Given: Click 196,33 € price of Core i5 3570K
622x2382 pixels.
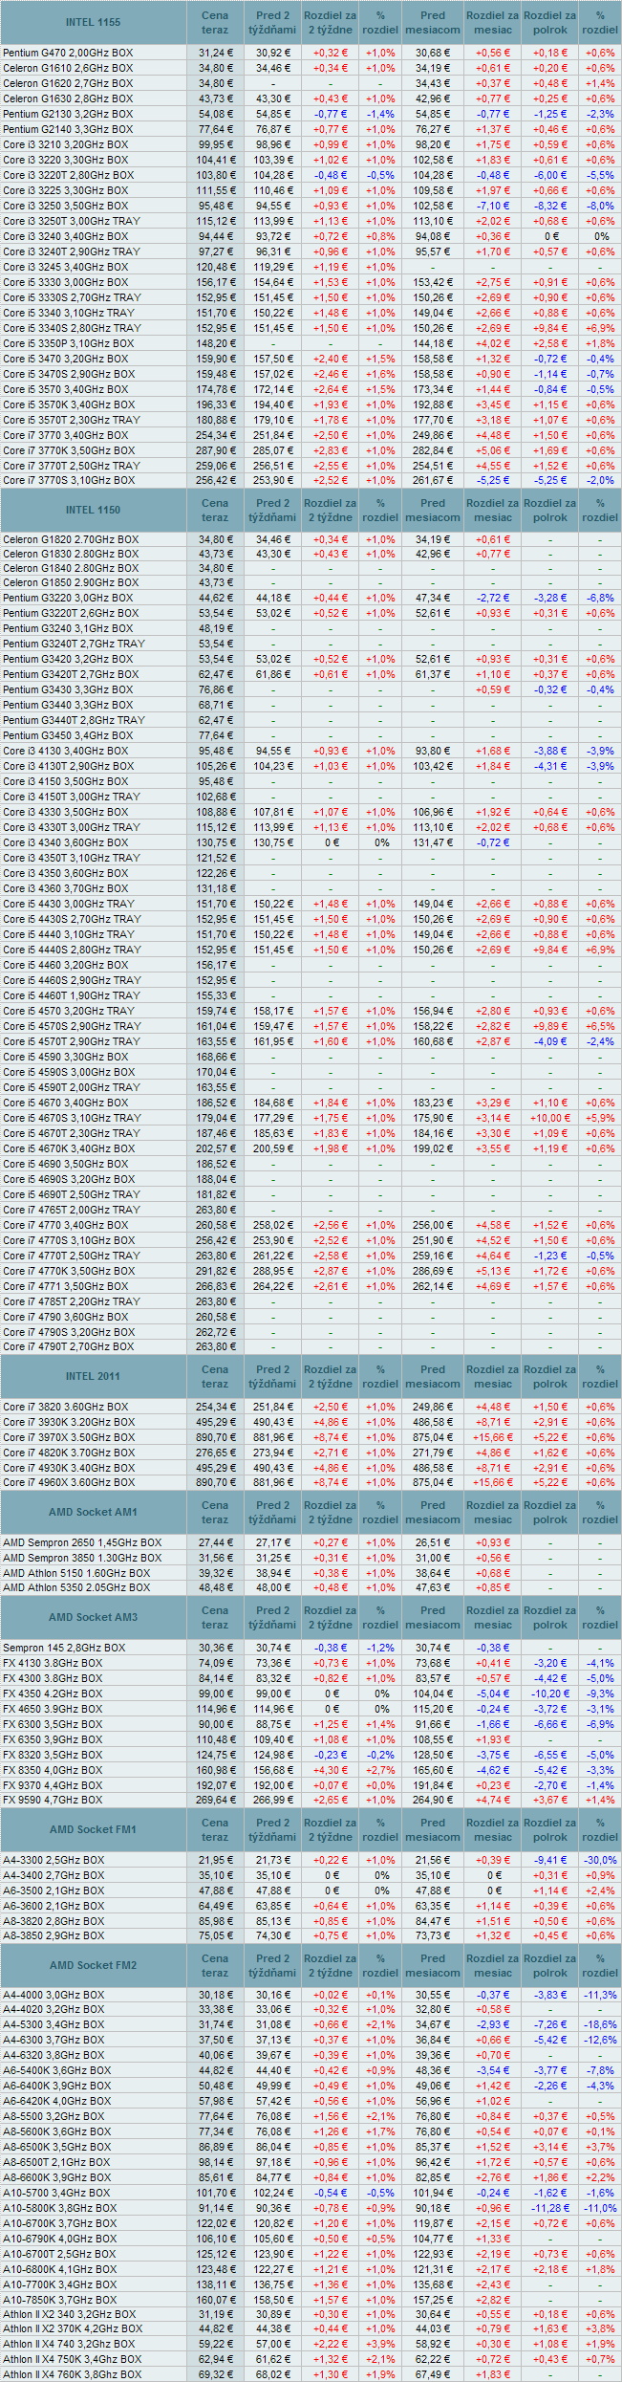Looking at the screenshot, I should pos(215,404).
